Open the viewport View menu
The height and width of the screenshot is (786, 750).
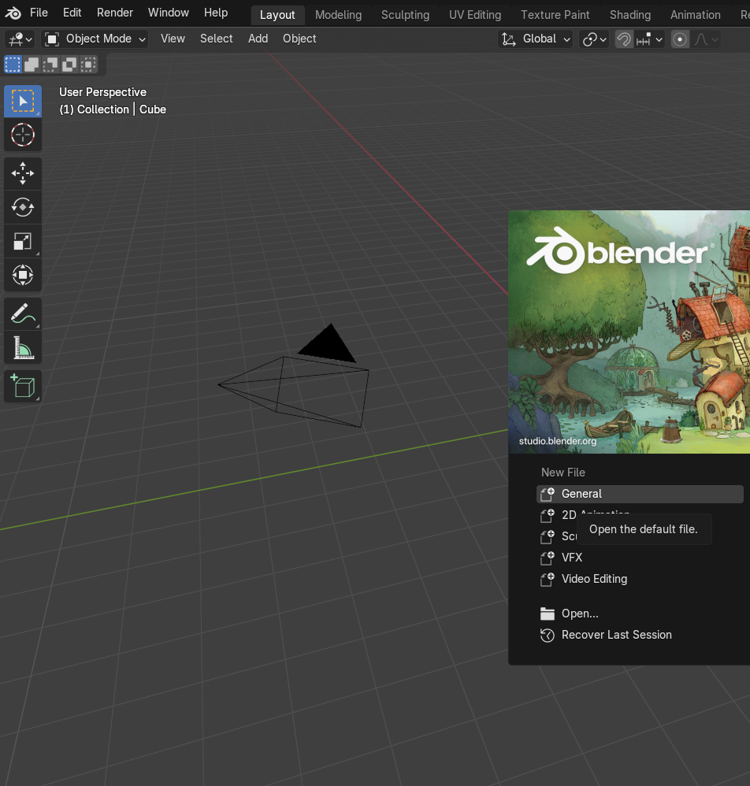click(x=173, y=39)
